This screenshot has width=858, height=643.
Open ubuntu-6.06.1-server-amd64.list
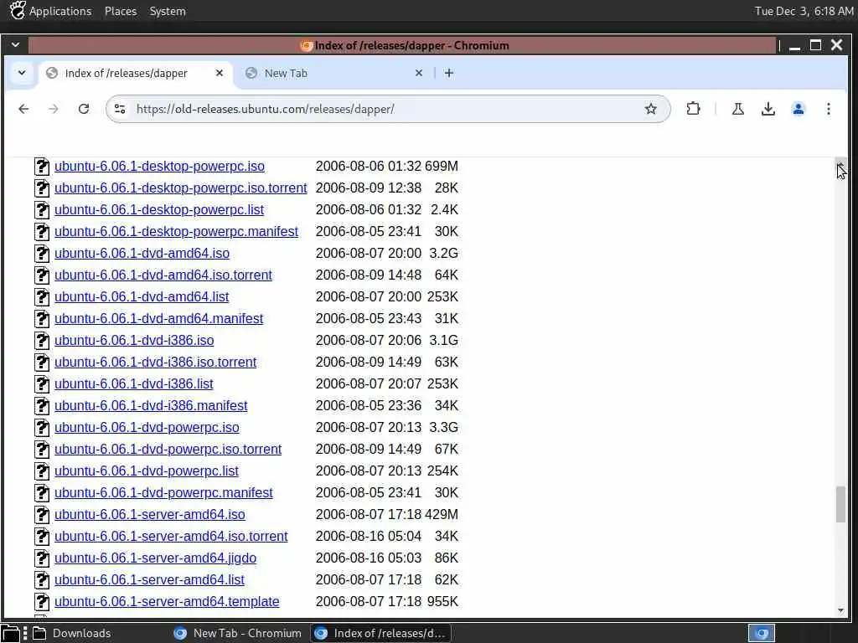tap(149, 580)
